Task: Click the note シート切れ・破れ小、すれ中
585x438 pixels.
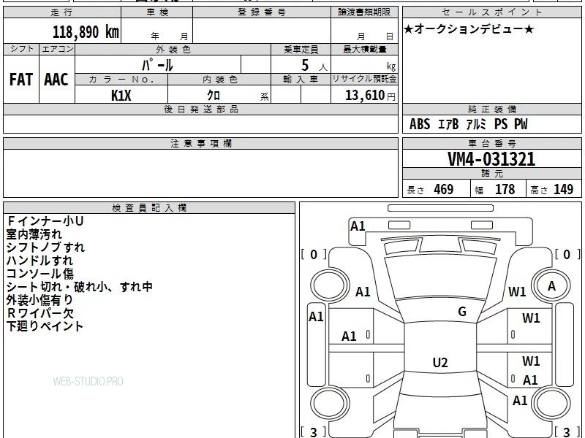Action: point(80,286)
